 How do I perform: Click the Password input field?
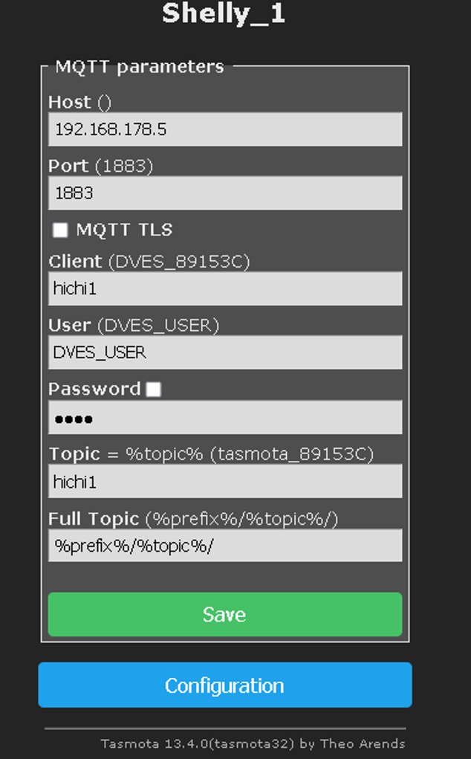click(x=224, y=418)
